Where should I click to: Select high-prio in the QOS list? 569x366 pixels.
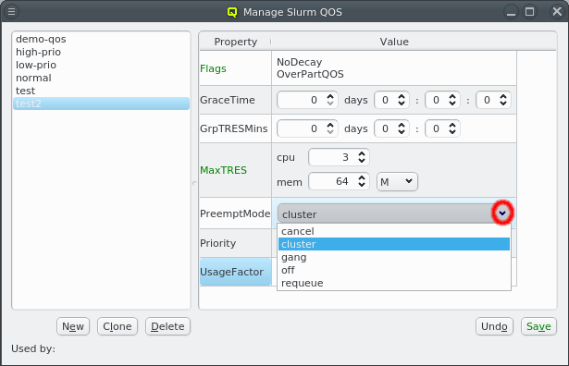pyautogui.click(x=101, y=52)
